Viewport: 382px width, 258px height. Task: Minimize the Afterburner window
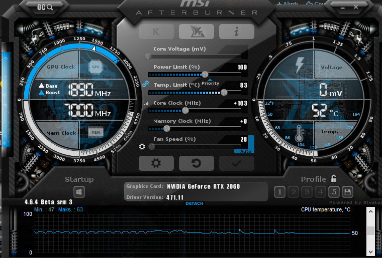pyautogui.click(x=343, y=8)
